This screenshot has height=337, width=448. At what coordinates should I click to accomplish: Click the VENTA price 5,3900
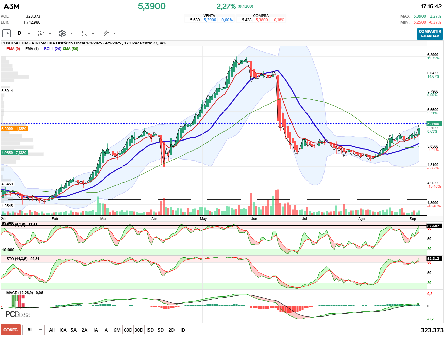coord(210,20)
